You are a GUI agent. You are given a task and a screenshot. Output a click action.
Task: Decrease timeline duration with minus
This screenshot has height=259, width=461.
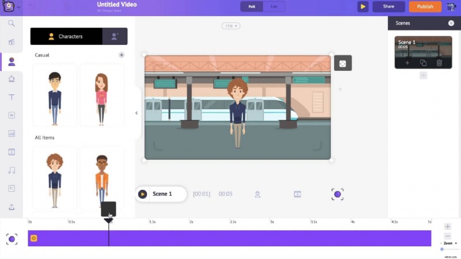448,236
